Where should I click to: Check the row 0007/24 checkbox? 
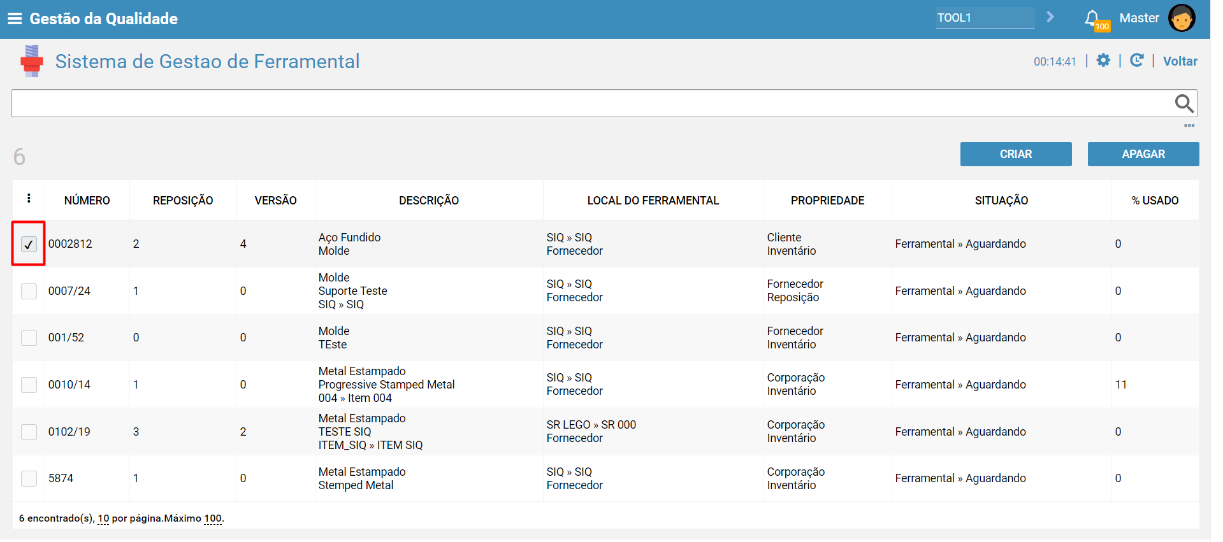[x=29, y=291]
